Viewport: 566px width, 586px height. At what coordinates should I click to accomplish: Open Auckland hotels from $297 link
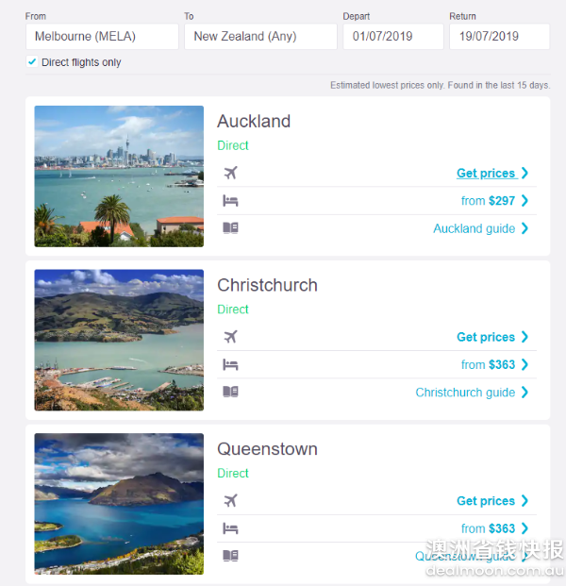(x=488, y=200)
